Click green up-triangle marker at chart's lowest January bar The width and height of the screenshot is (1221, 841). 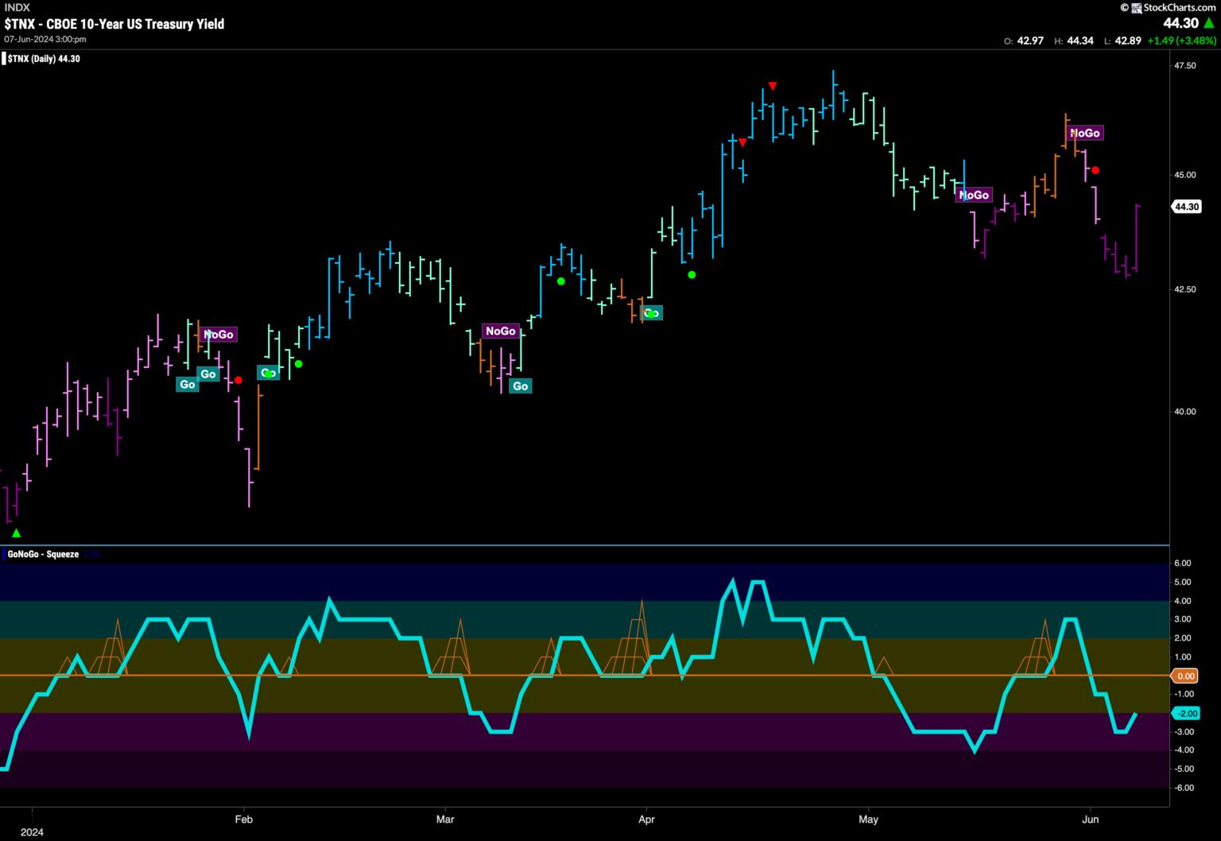tap(16, 533)
